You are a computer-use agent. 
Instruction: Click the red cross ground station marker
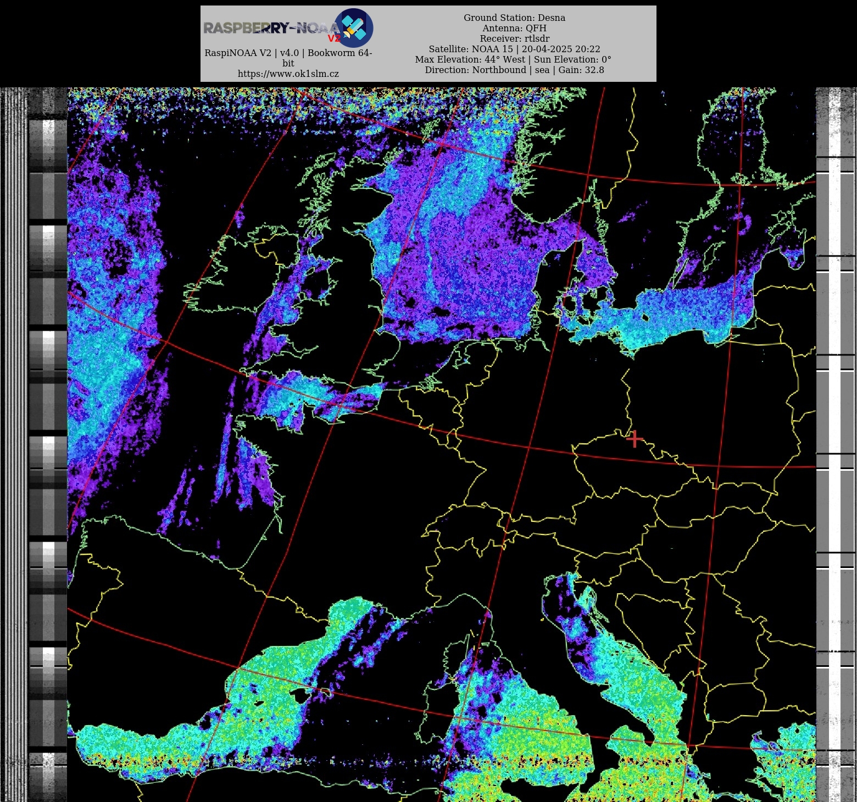pyautogui.click(x=635, y=439)
